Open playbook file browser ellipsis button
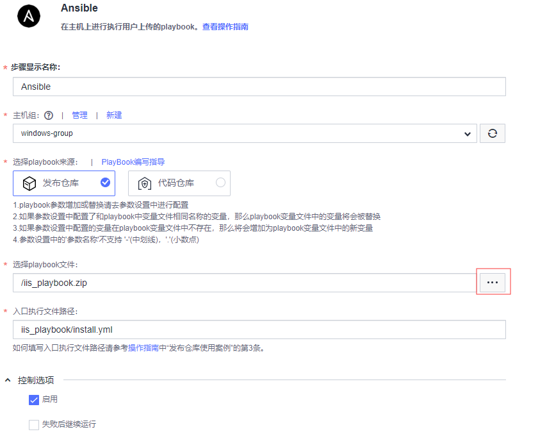 [492, 283]
